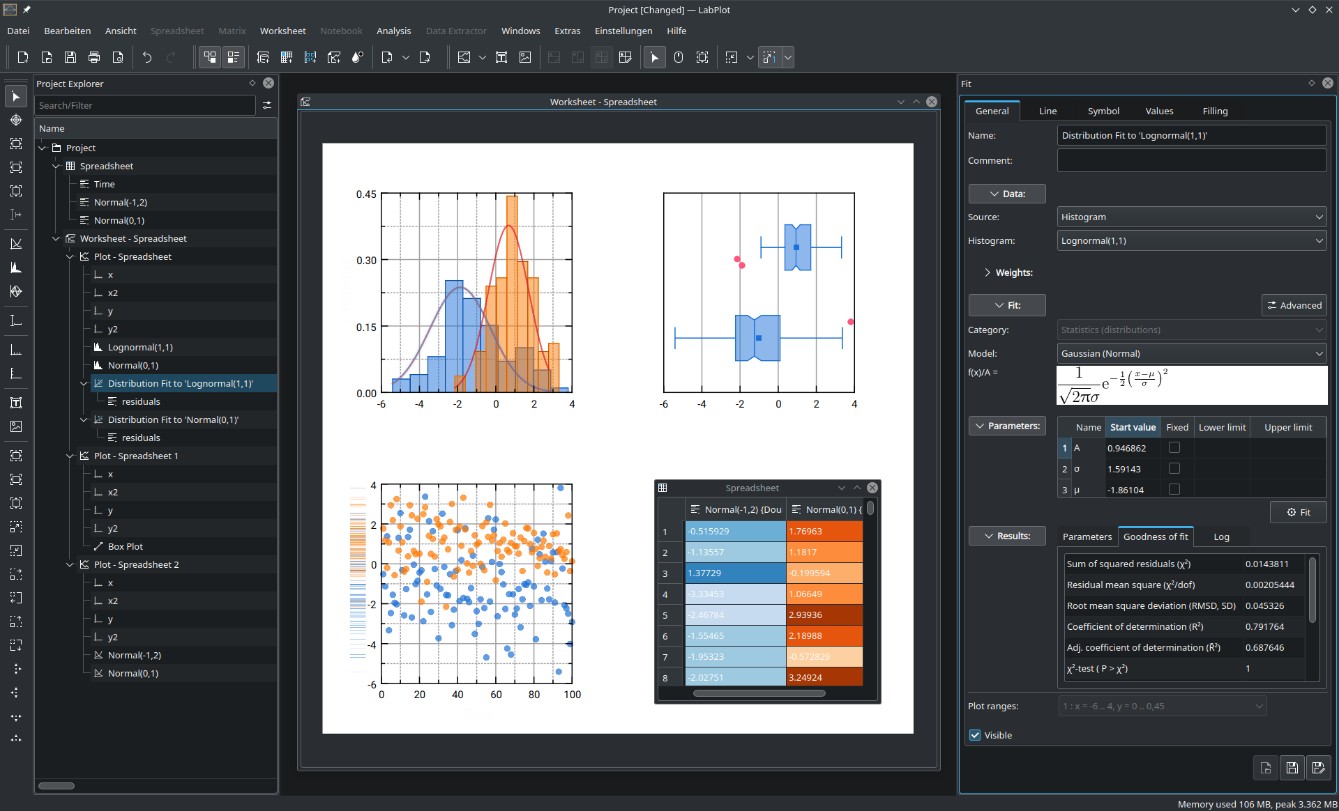Open the Model dropdown for fit
Image resolution: width=1339 pixels, height=811 pixels.
(x=1190, y=353)
